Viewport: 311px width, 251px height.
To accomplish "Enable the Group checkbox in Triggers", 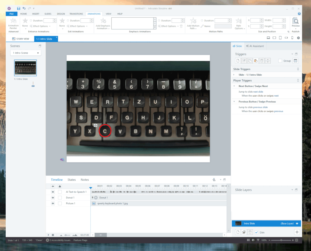I will pyautogui.click(x=280, y=61).
